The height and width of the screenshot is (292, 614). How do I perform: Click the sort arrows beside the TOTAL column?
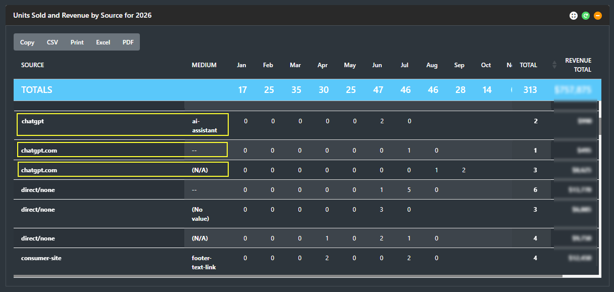554,65
